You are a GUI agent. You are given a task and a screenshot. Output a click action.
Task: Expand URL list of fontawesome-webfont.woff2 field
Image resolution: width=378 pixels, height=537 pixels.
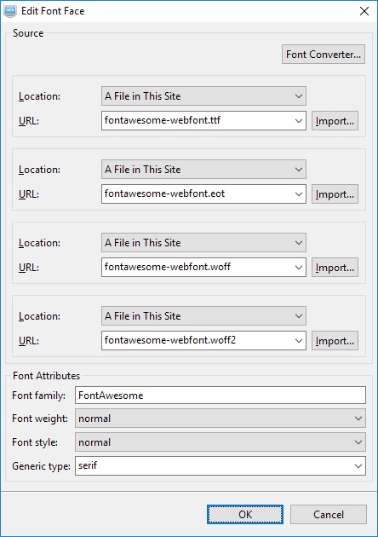298,341
